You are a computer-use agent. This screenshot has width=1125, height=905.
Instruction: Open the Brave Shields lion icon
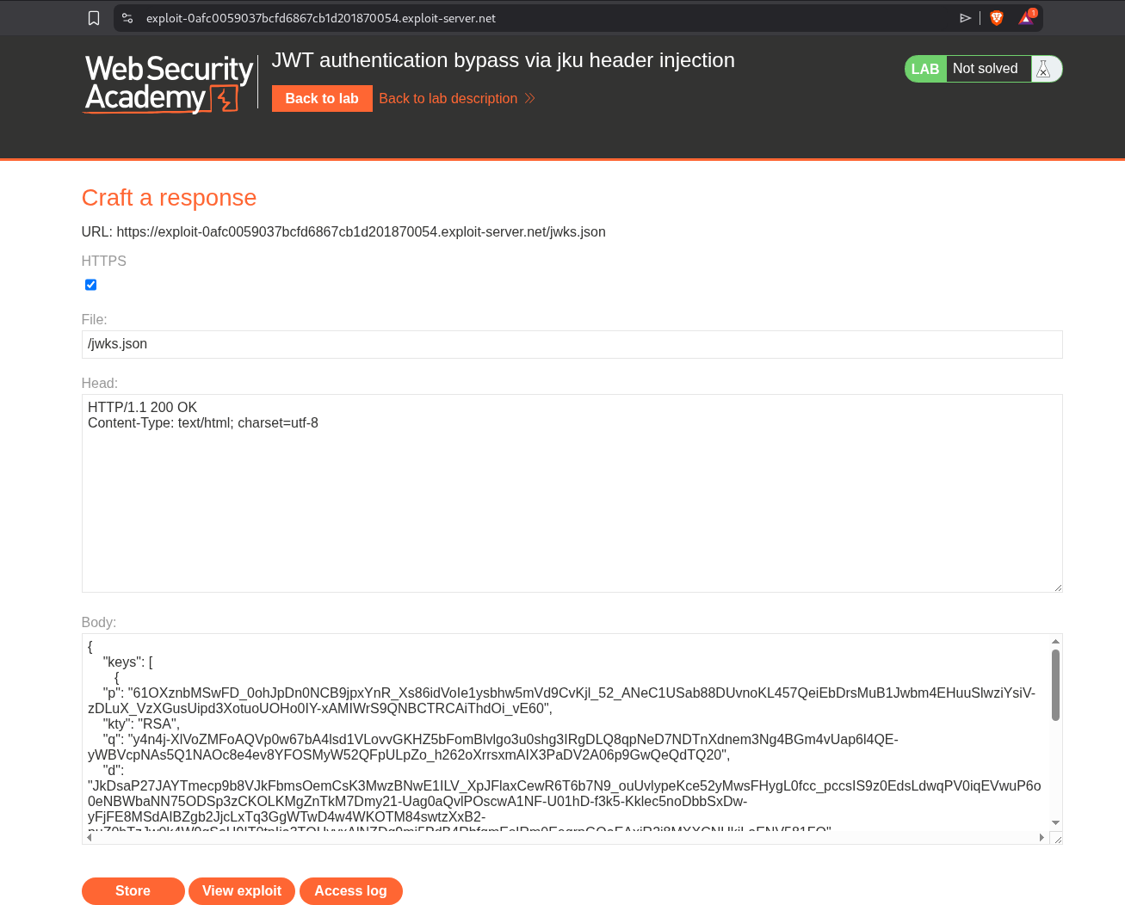tap(997, 18)
